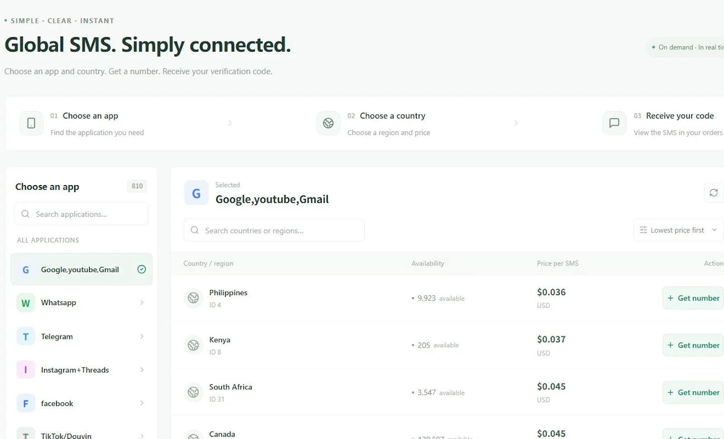The image size is (724, 439).
Task: Choose Telegram from the applications list
Action: pyautogui.click(x=81, y=337)
